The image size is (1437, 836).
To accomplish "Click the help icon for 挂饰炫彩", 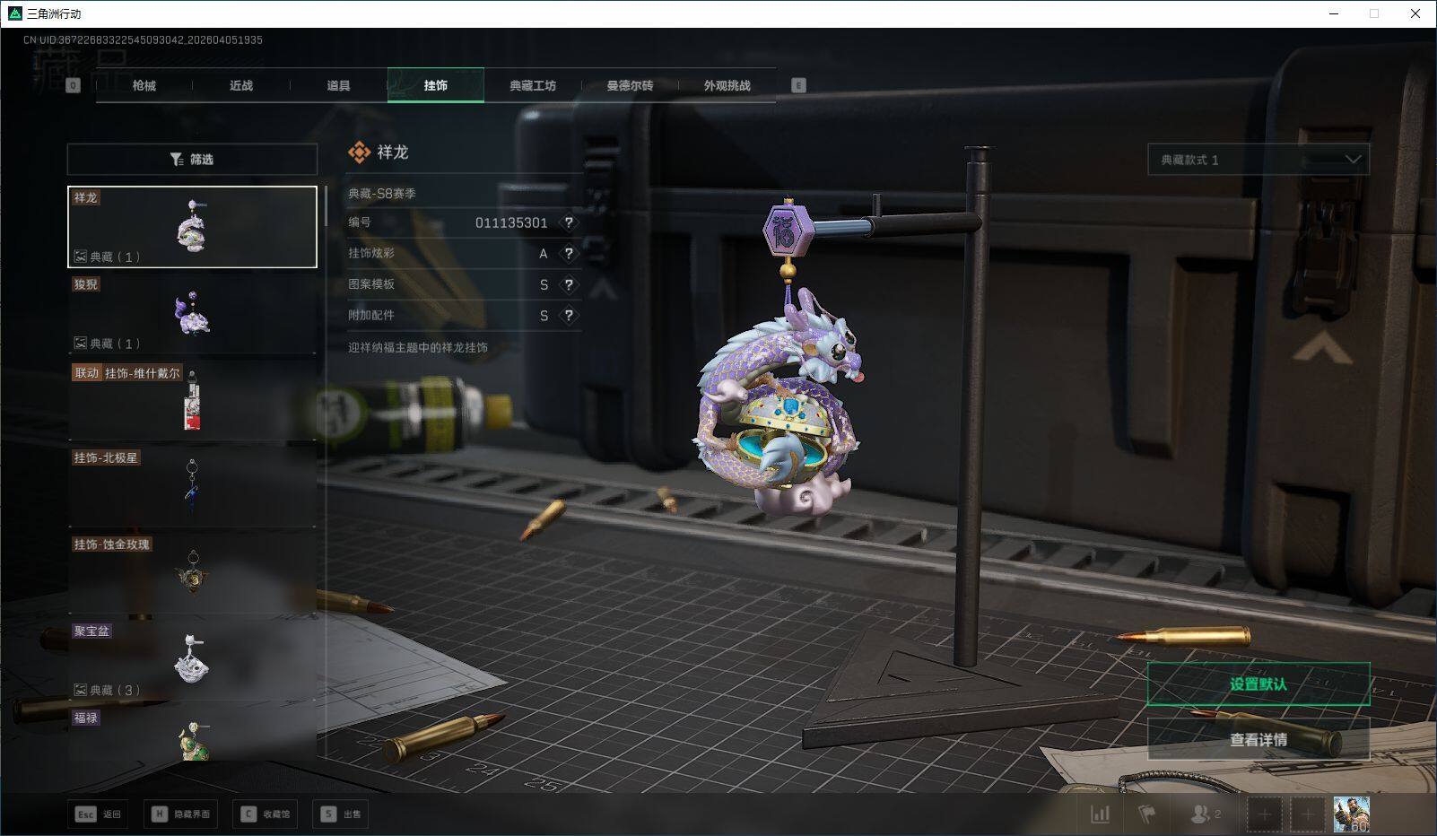I will [x=569, y=254].
